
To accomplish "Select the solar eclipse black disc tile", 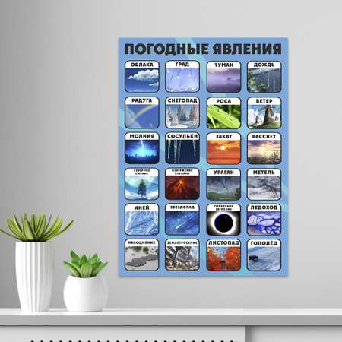I will pos(223,220).
